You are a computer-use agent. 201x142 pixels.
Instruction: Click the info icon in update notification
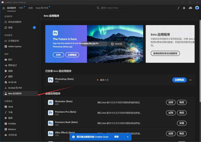tap(73, 137)
